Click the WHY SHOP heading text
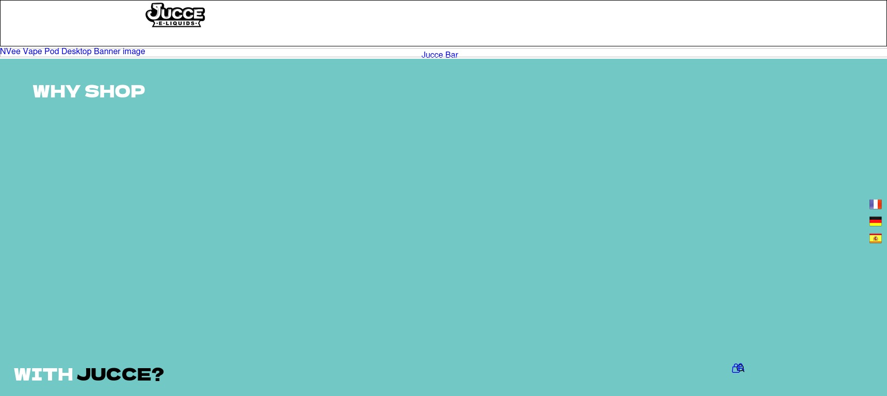This screenshot has height=396, width=887. pos(89,91)
